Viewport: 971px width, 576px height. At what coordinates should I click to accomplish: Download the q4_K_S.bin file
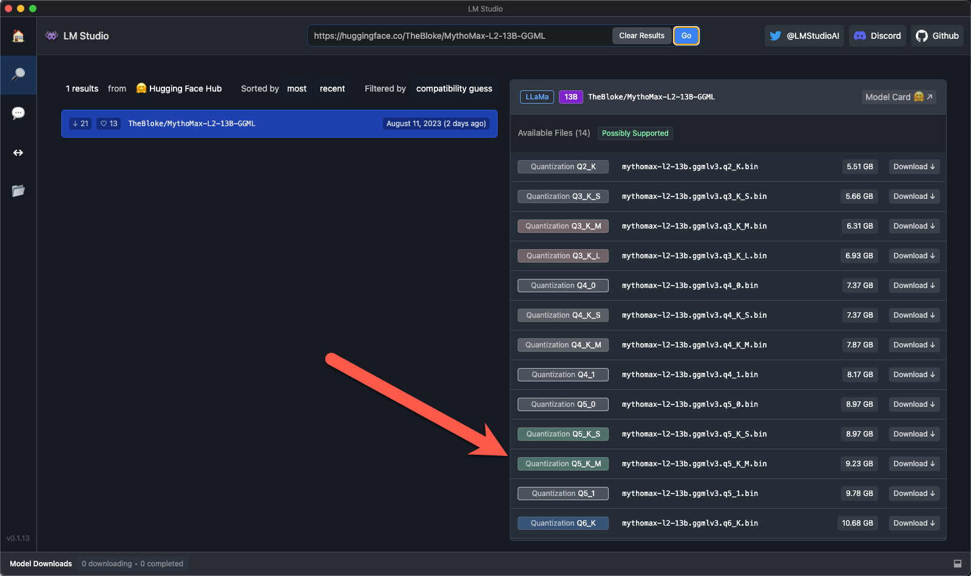pos(914,315)
